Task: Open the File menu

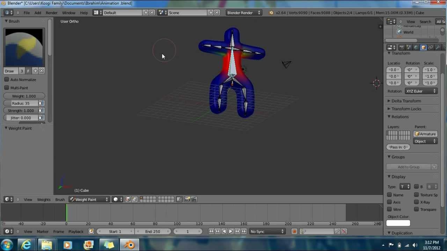Action: point(27,13)
